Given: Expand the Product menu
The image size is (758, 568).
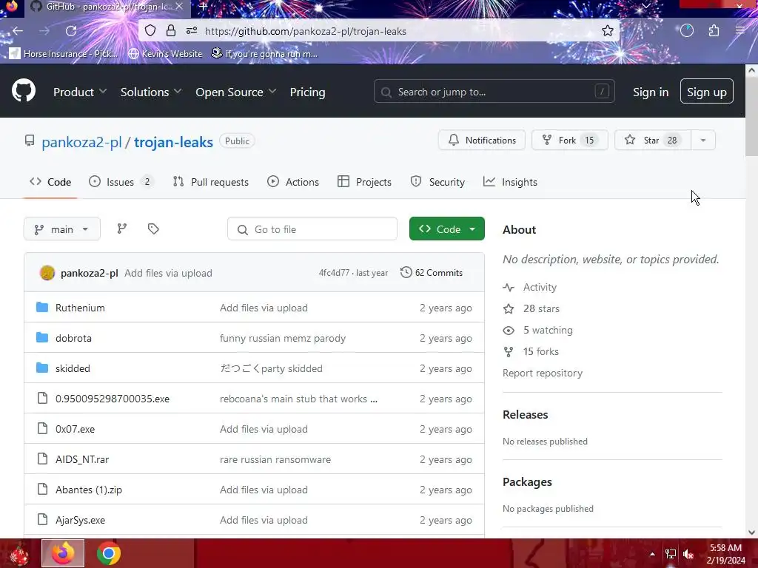Looking at the screenshot, I should (x=80, y=92).
